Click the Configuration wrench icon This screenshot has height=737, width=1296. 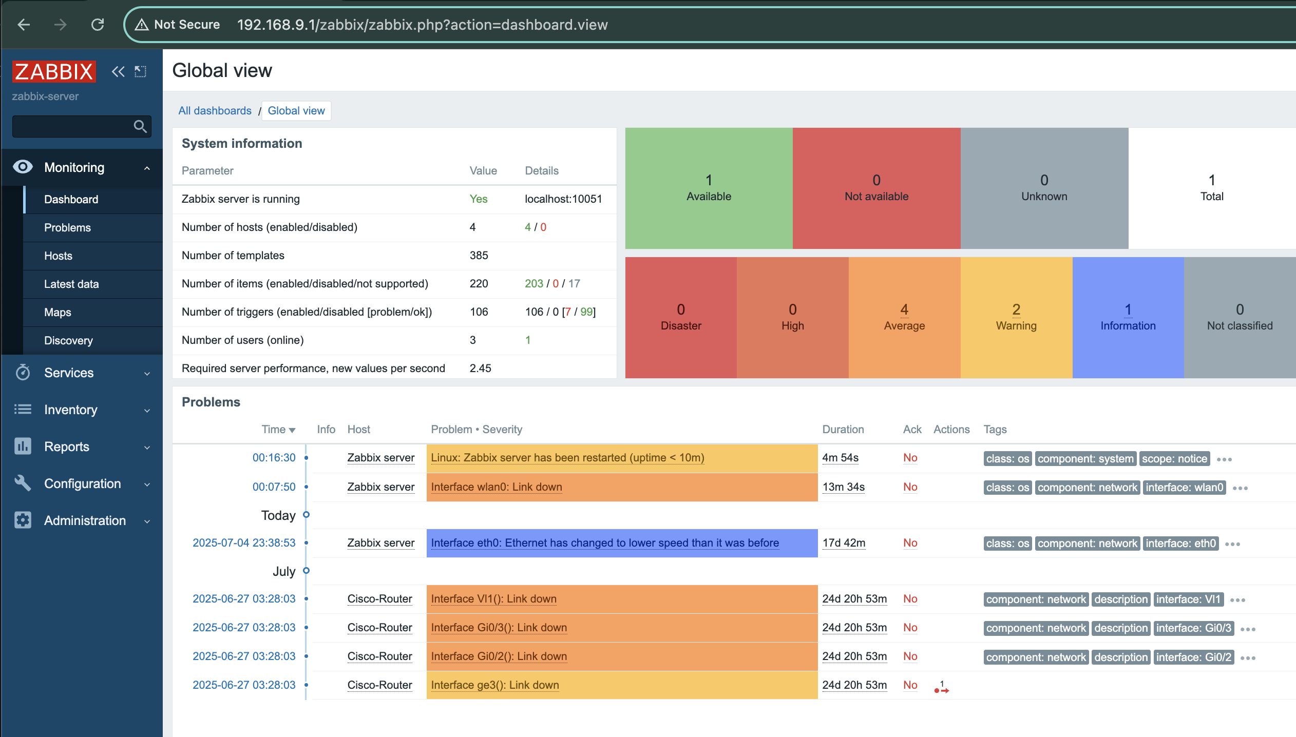point(23,483)
